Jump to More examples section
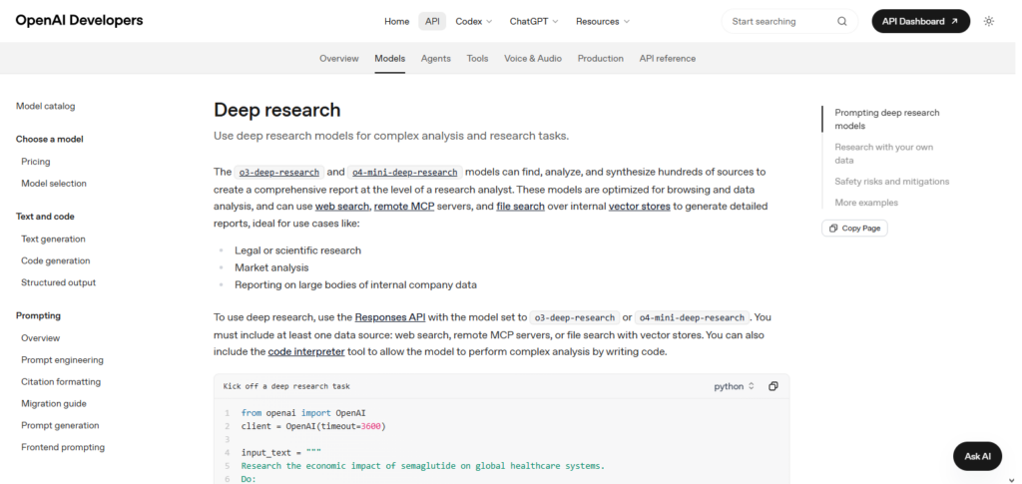The height and width of the screenshot is (484, 1022). (866, 203)
